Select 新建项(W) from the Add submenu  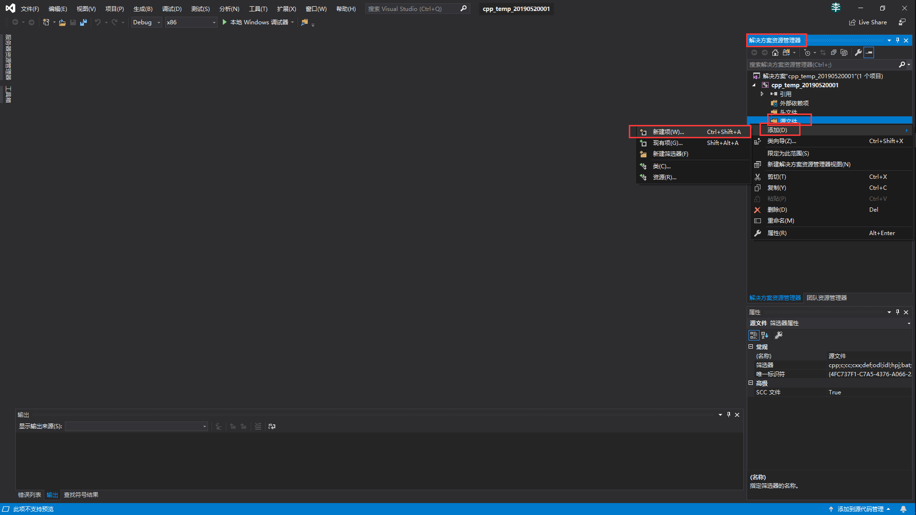[668, 132]
